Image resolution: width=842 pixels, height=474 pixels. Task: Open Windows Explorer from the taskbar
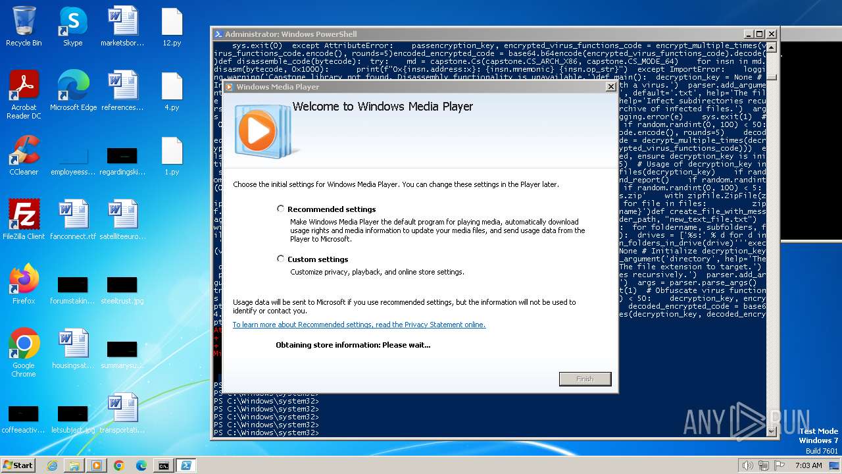tap(74, 465)
